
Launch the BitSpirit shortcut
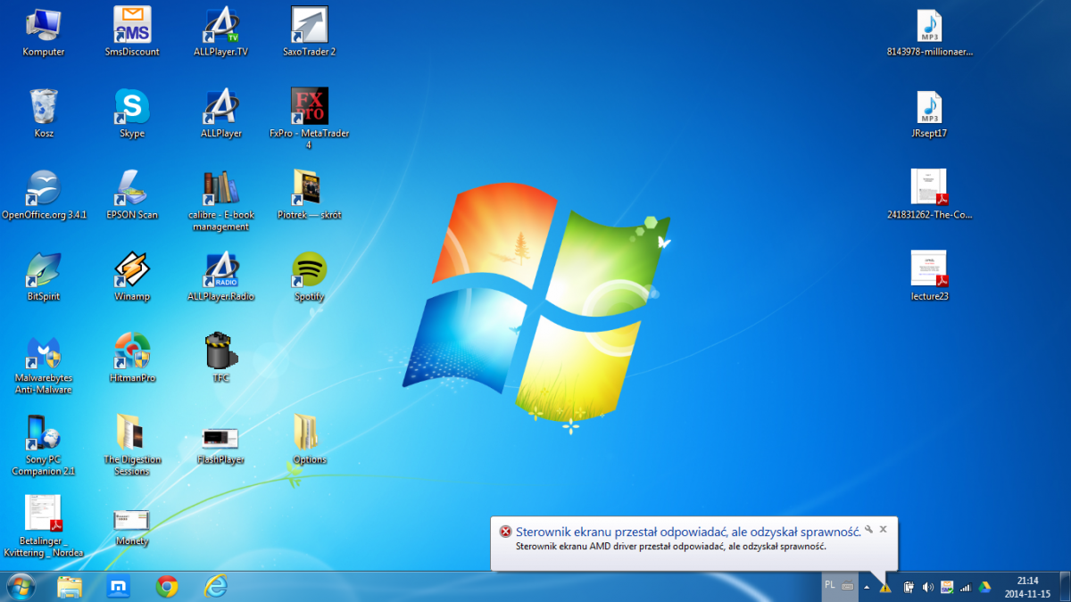(x=43, y=276)
